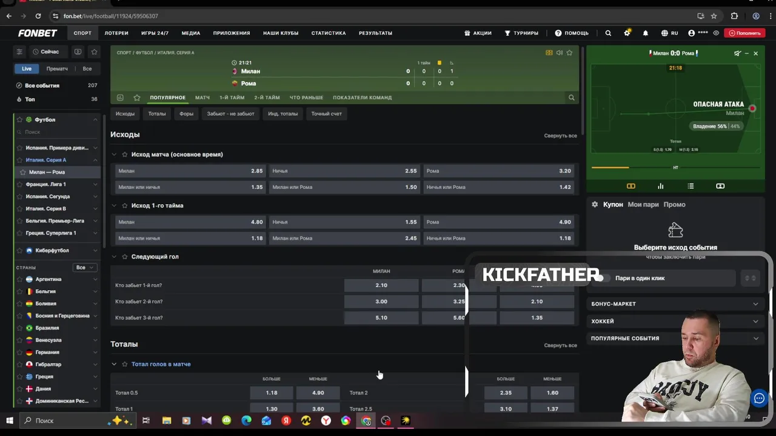
Task: Select the field view icon under match tracker
Action: [630, 186]
